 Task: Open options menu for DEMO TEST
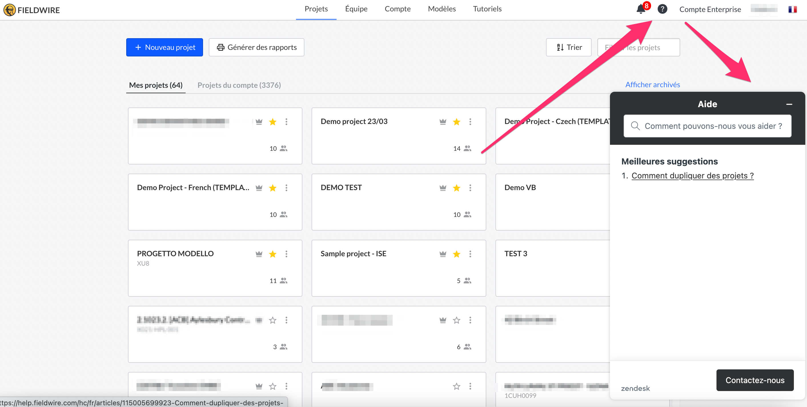(470, 188)
